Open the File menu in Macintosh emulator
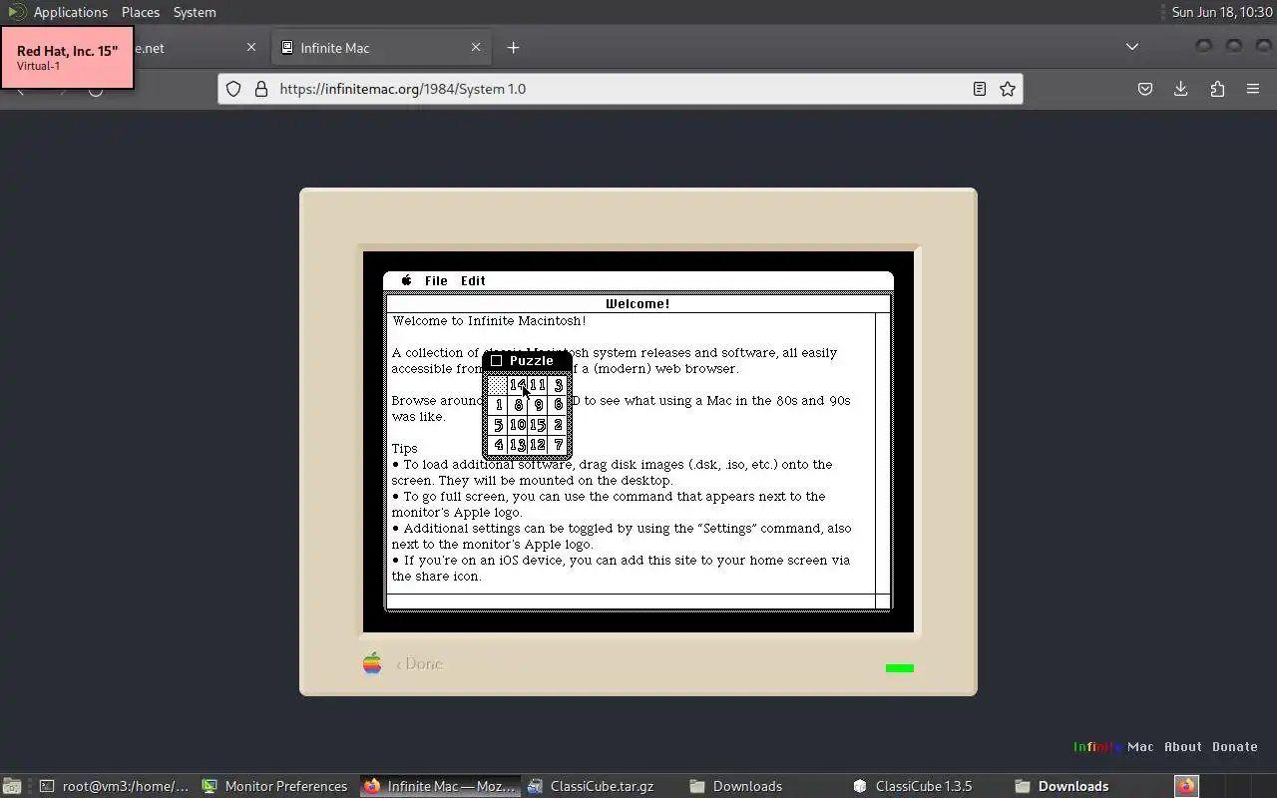 coord(436,280)
